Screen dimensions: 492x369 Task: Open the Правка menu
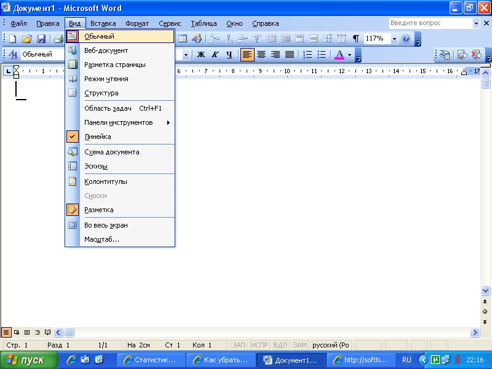pyautogui.click(x=48, y=23)
